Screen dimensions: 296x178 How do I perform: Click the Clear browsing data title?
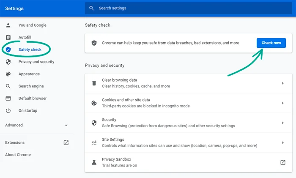(120, 80)
